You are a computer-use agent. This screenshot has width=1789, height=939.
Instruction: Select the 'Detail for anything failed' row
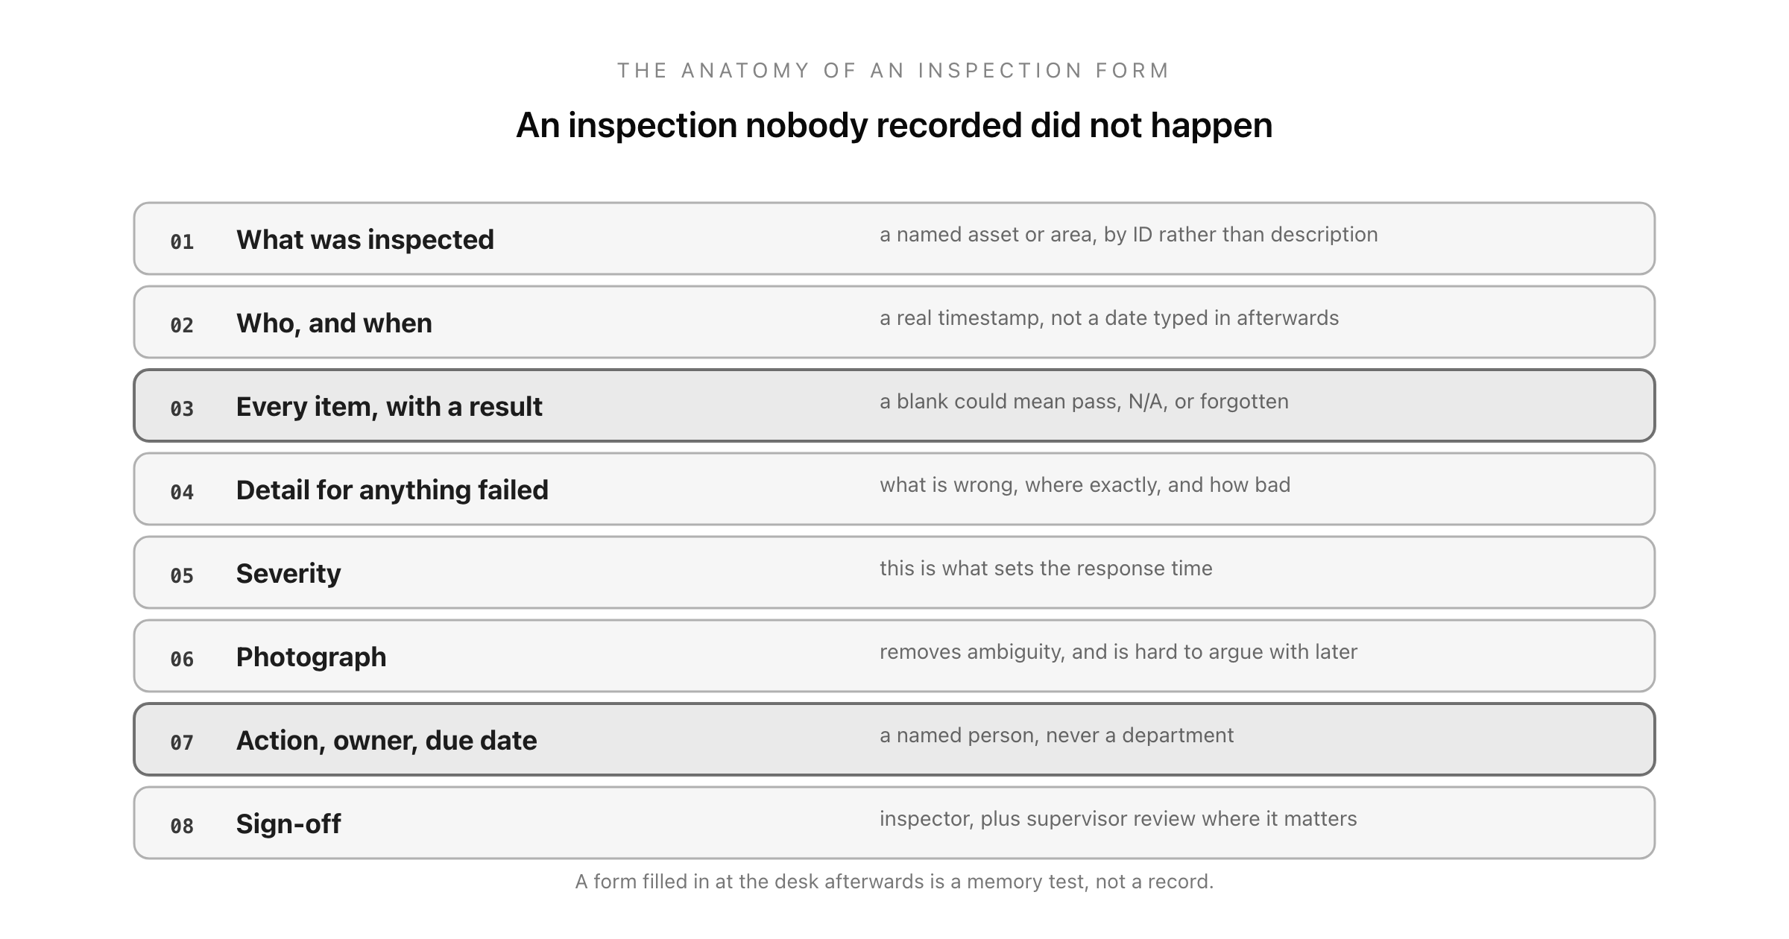[894, 489]
